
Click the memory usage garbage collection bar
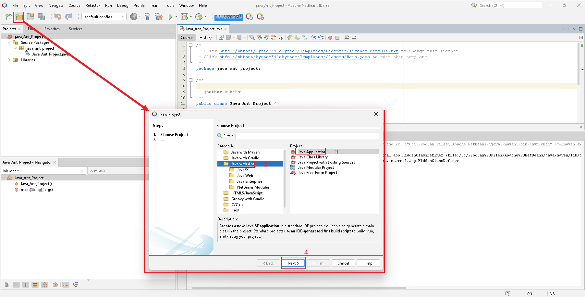[229, 17]
